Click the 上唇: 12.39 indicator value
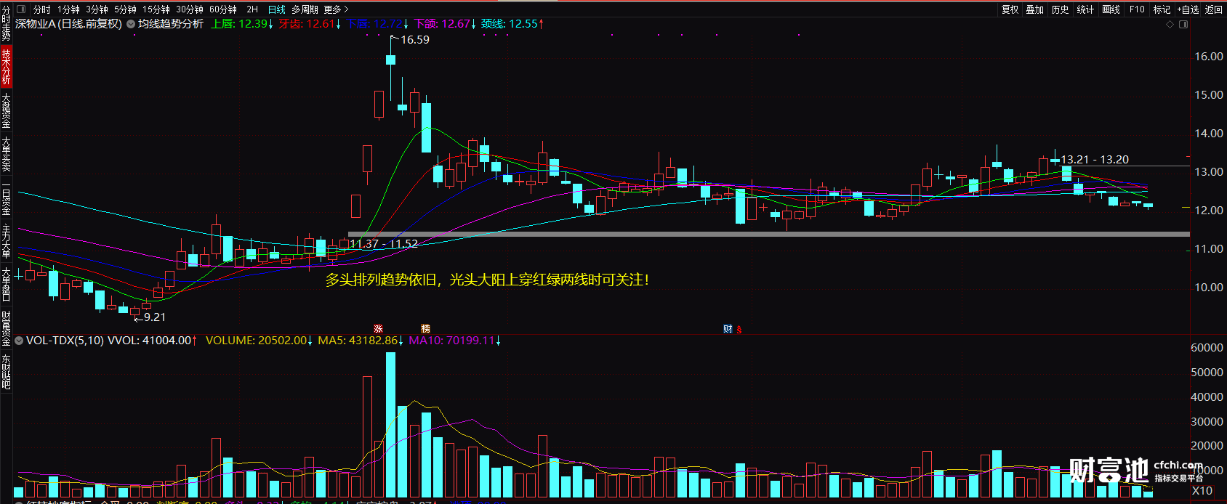 click(x=242, y=24)
